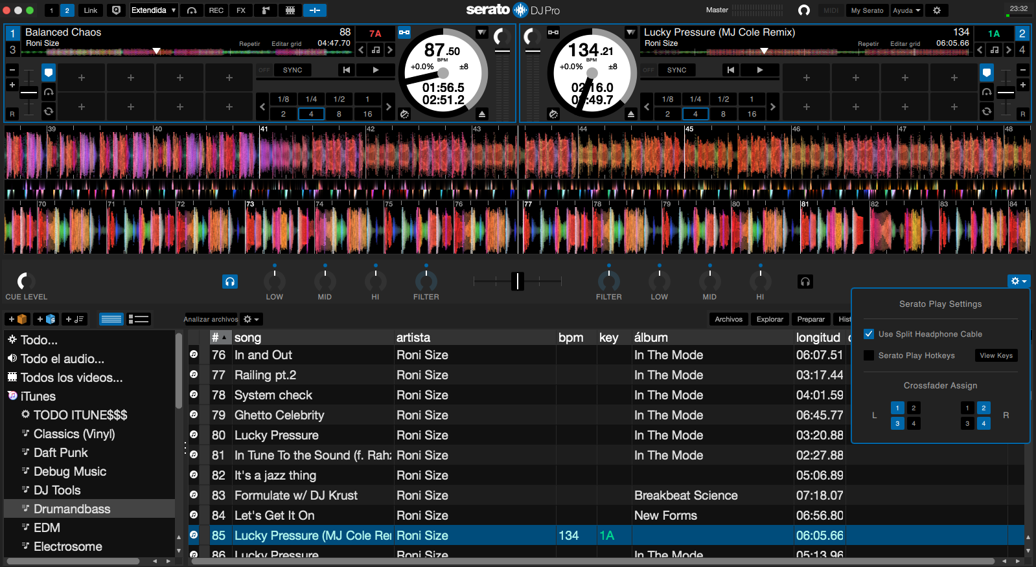Play the left deck track
Viewport: 1036px width, 567px height.
tap(376, 70)
